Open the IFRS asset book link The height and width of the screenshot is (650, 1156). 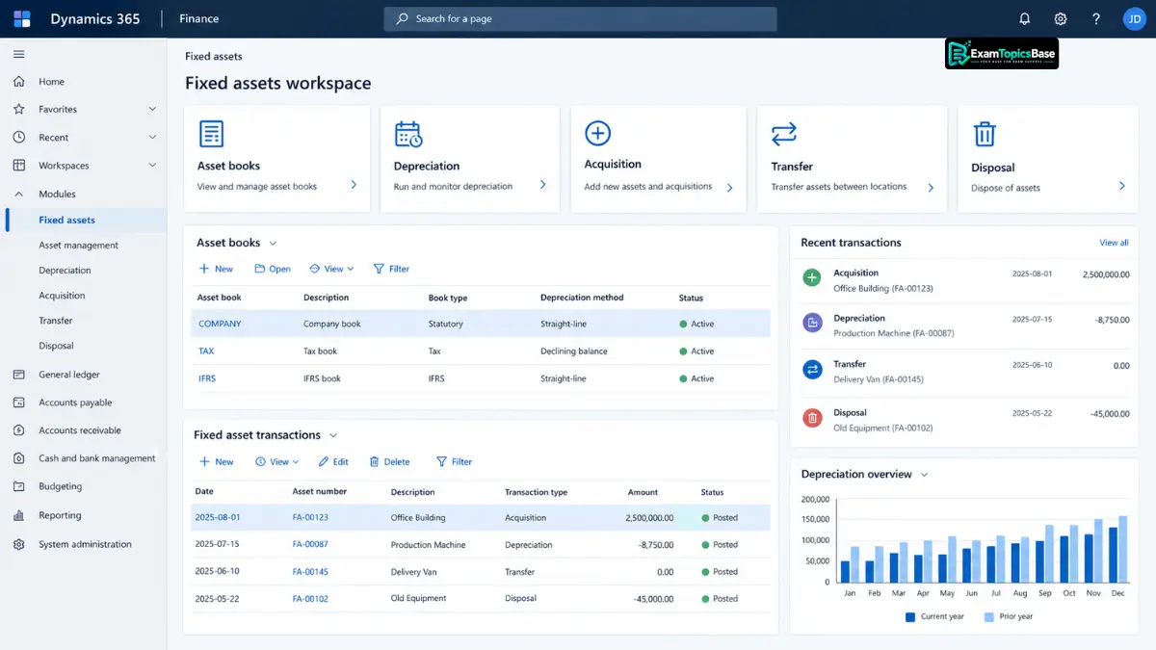pyautogui.click(x=207, y=378)
